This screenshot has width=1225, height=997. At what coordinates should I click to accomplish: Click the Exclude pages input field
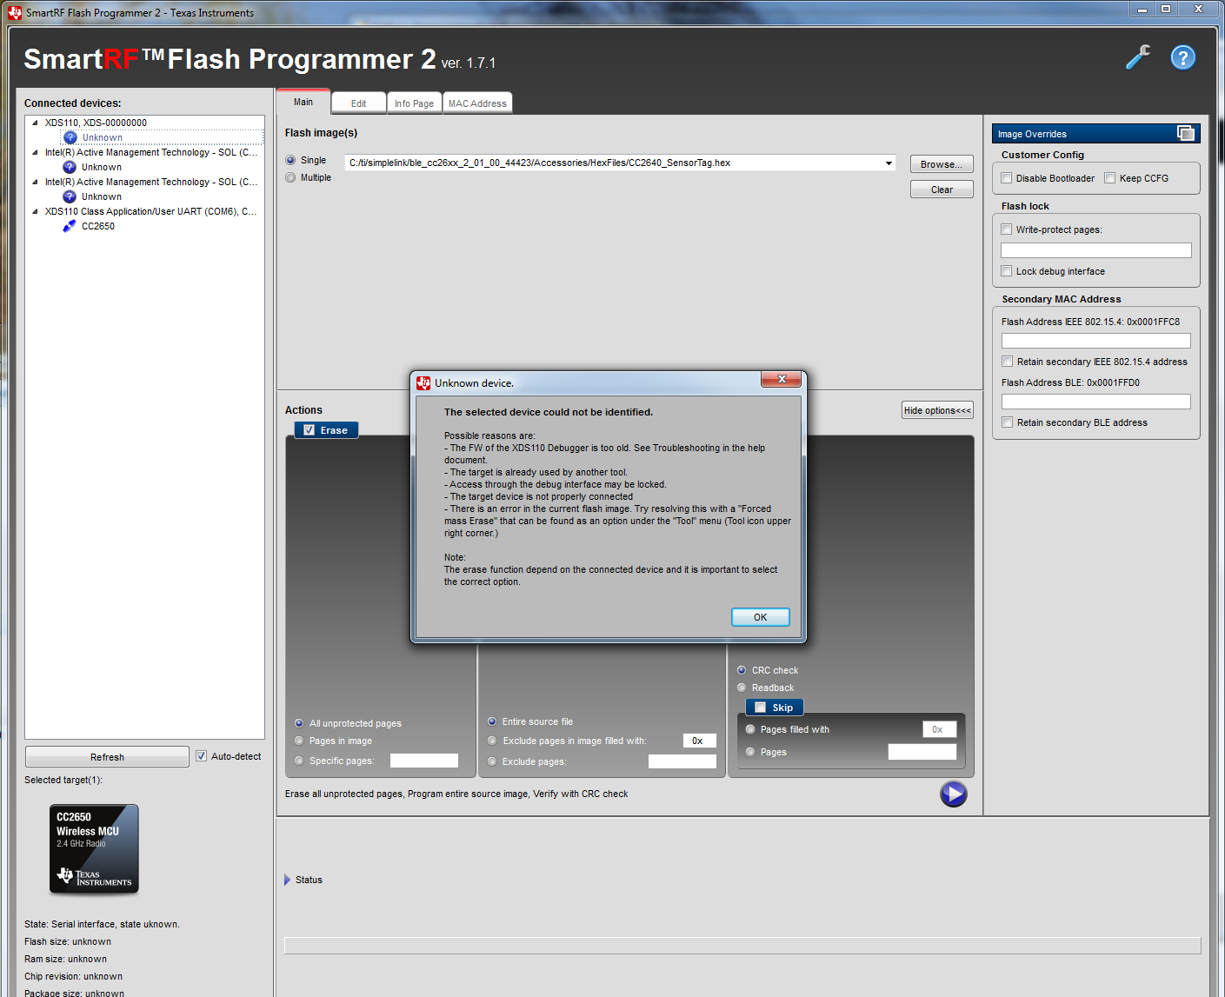(682, 761)
